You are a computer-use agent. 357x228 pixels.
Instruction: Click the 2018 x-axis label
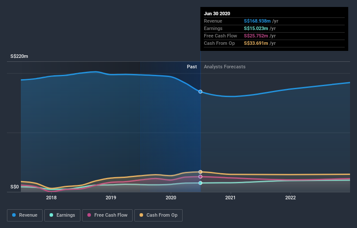click(x=51, y=198)
